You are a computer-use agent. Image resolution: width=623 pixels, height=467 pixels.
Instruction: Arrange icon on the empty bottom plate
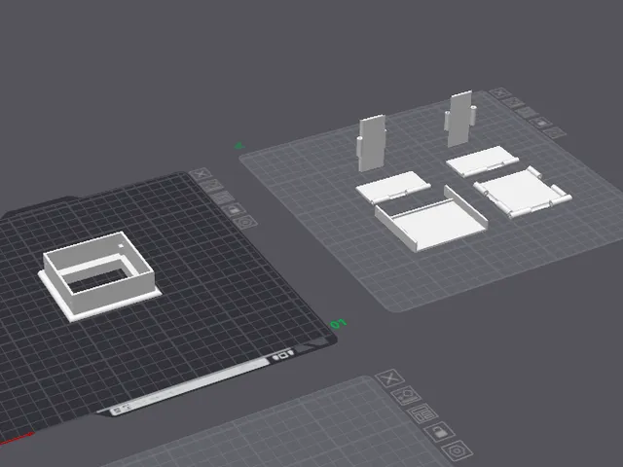422,413
